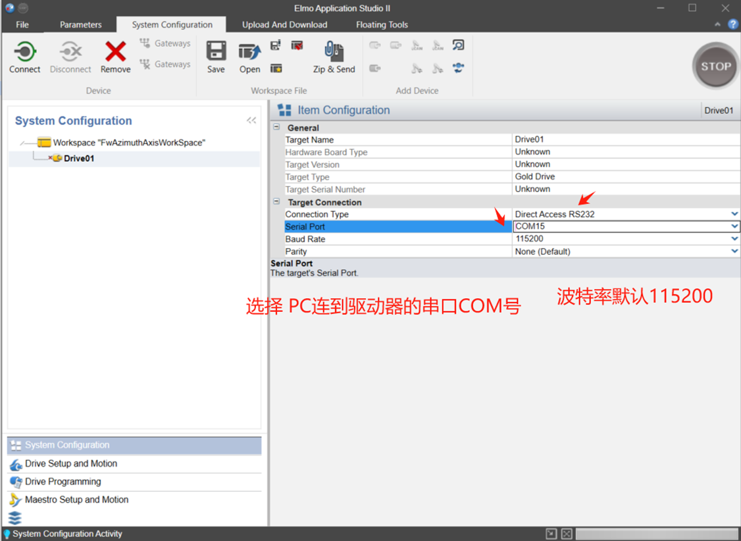Open Drive Setup and Motion section
This screenshot has height=541, width=741.
(134, 463)
